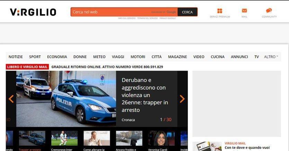Open the ANNUNCI menu item
Screen dimensions: 289x151
pyautogui.click(x=239, y=57)
